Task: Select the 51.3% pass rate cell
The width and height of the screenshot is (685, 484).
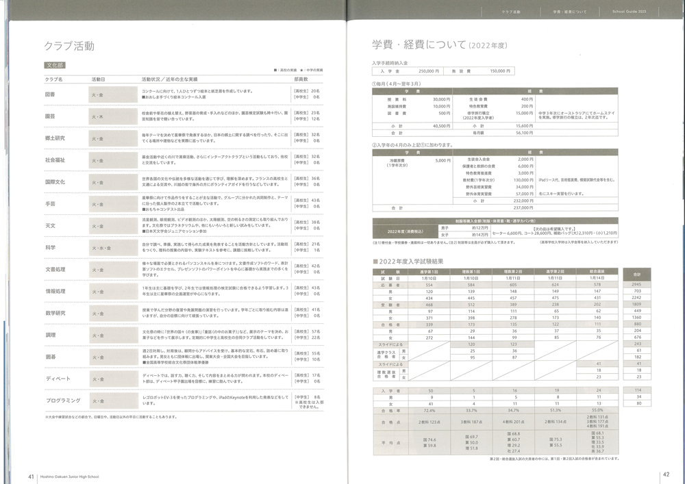Action: click(x=555, y=411)
